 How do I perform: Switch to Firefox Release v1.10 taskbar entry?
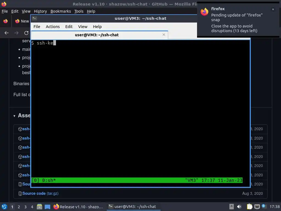(x=78, y=207)
